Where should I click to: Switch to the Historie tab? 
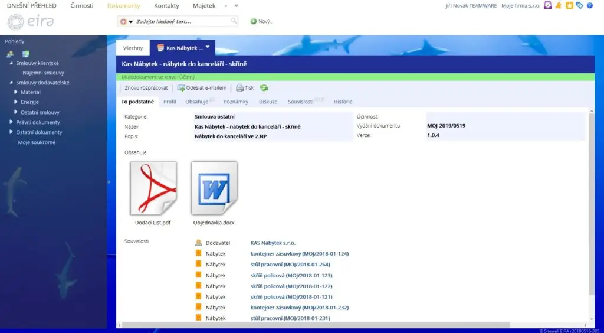tap(343, 102)
